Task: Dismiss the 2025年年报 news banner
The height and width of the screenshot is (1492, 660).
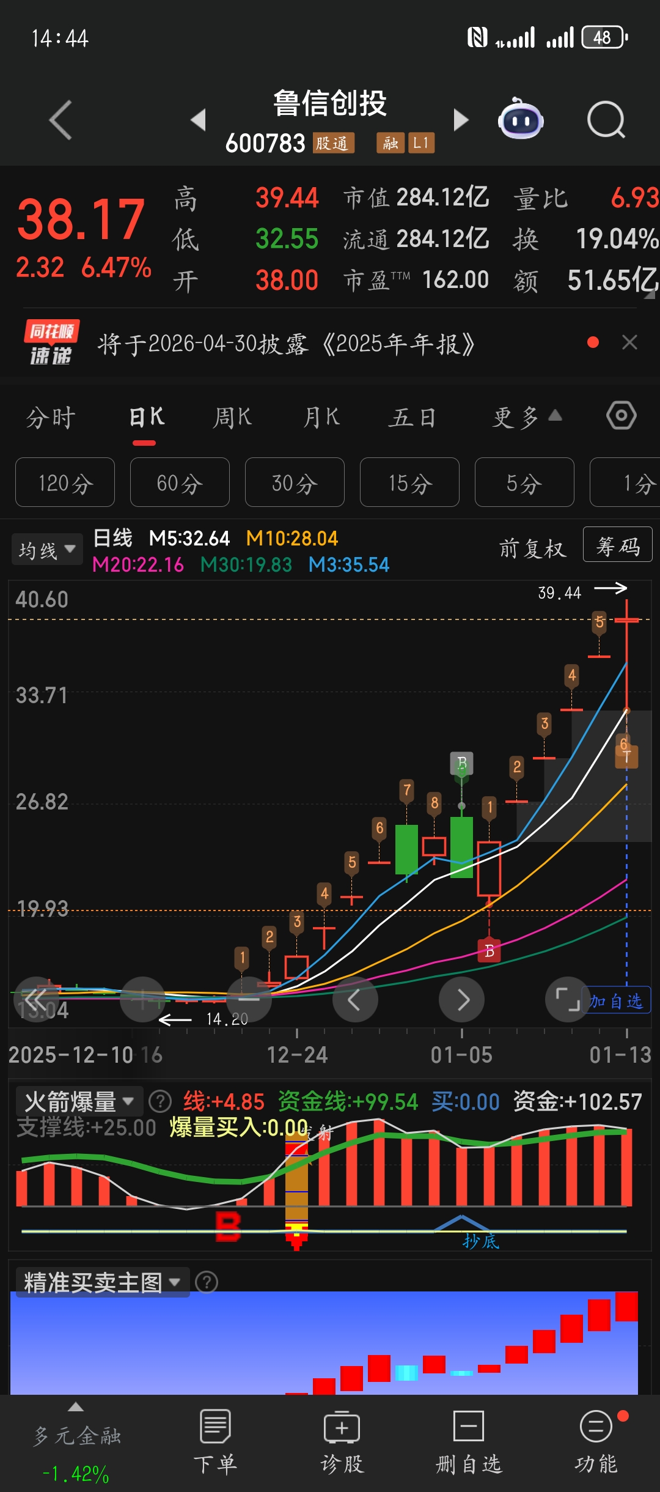Action: click(629, 342)
